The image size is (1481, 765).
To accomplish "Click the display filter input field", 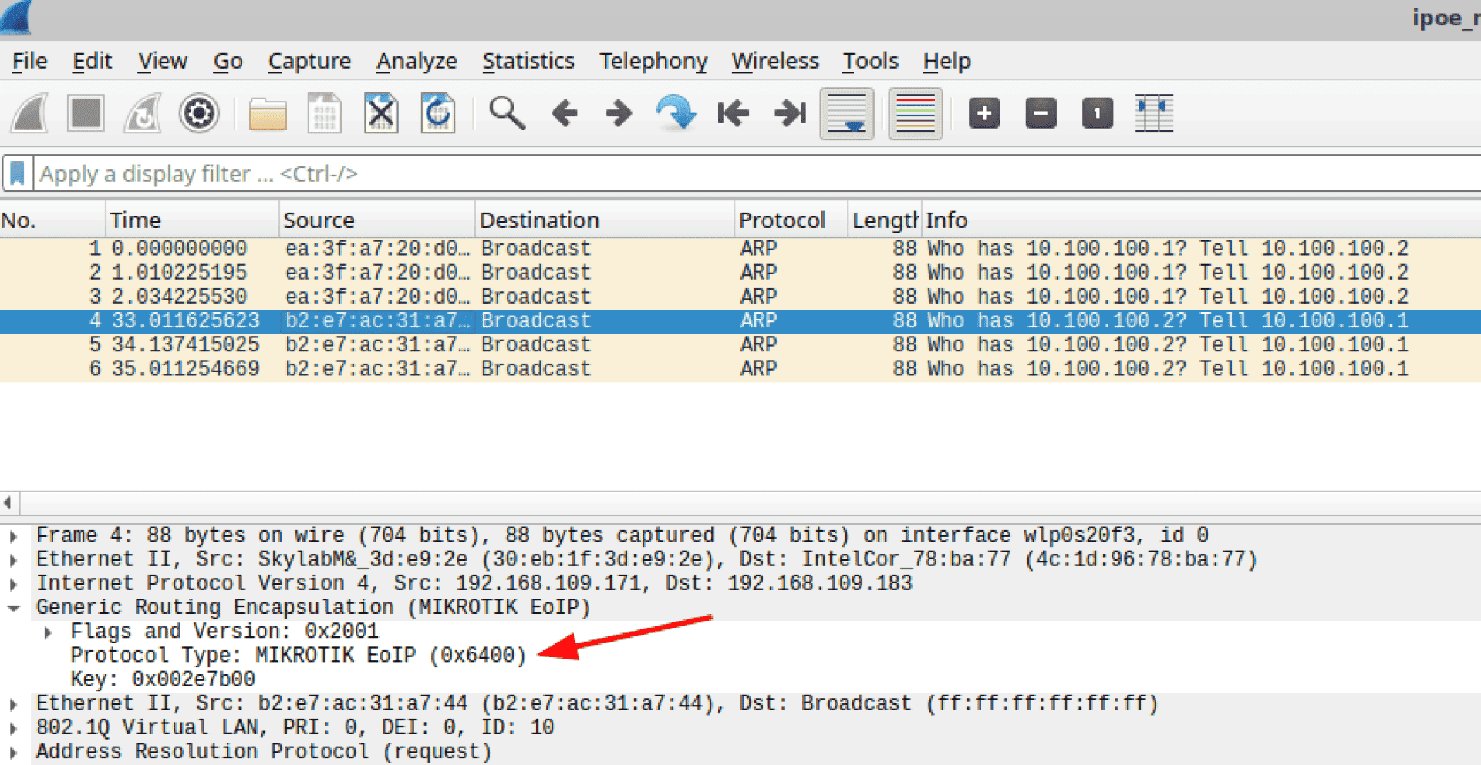I will click(x=694, y=174).
